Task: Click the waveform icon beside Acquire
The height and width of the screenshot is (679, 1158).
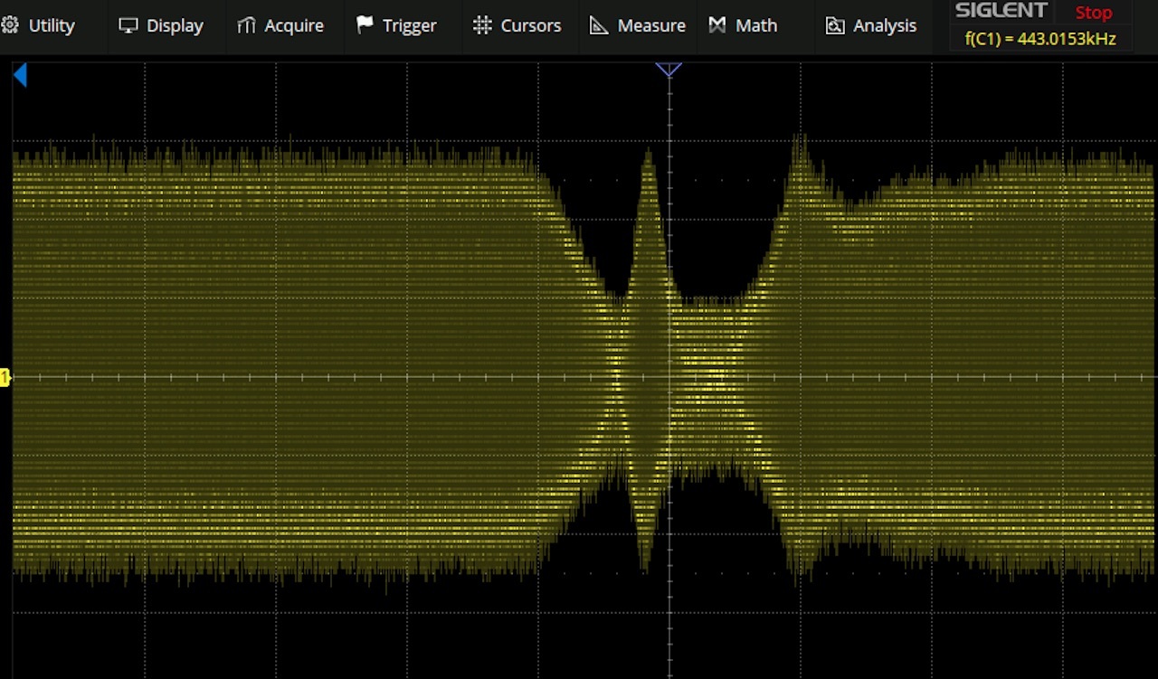Action: click(x=246, y=25)
